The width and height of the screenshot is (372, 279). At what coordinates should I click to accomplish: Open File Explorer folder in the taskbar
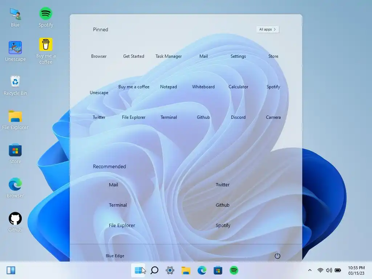186,270
